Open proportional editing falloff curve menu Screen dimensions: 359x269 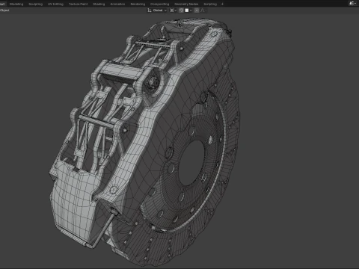[x=203, y=10]
